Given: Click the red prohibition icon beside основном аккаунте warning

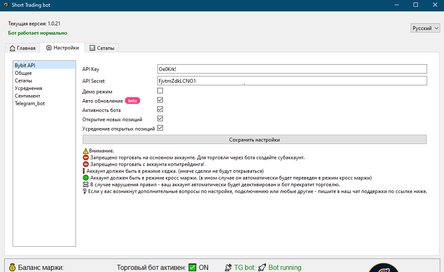Looking at the screenshot, I should pyautogui.click(x=86, y=158).
